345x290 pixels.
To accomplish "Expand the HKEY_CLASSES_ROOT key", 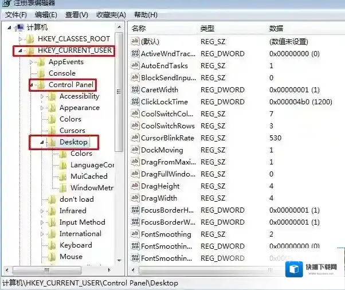I will [x=20, y=39].
